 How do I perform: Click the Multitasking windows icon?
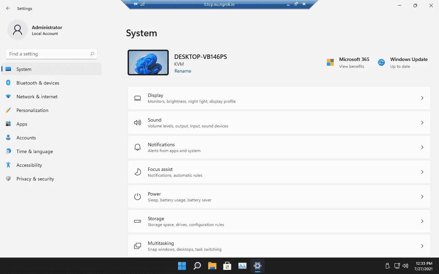138,246
